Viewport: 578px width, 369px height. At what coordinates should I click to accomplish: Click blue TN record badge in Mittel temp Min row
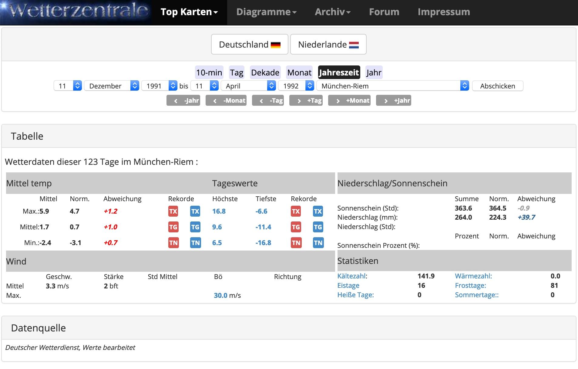click(x=196, y=243)
